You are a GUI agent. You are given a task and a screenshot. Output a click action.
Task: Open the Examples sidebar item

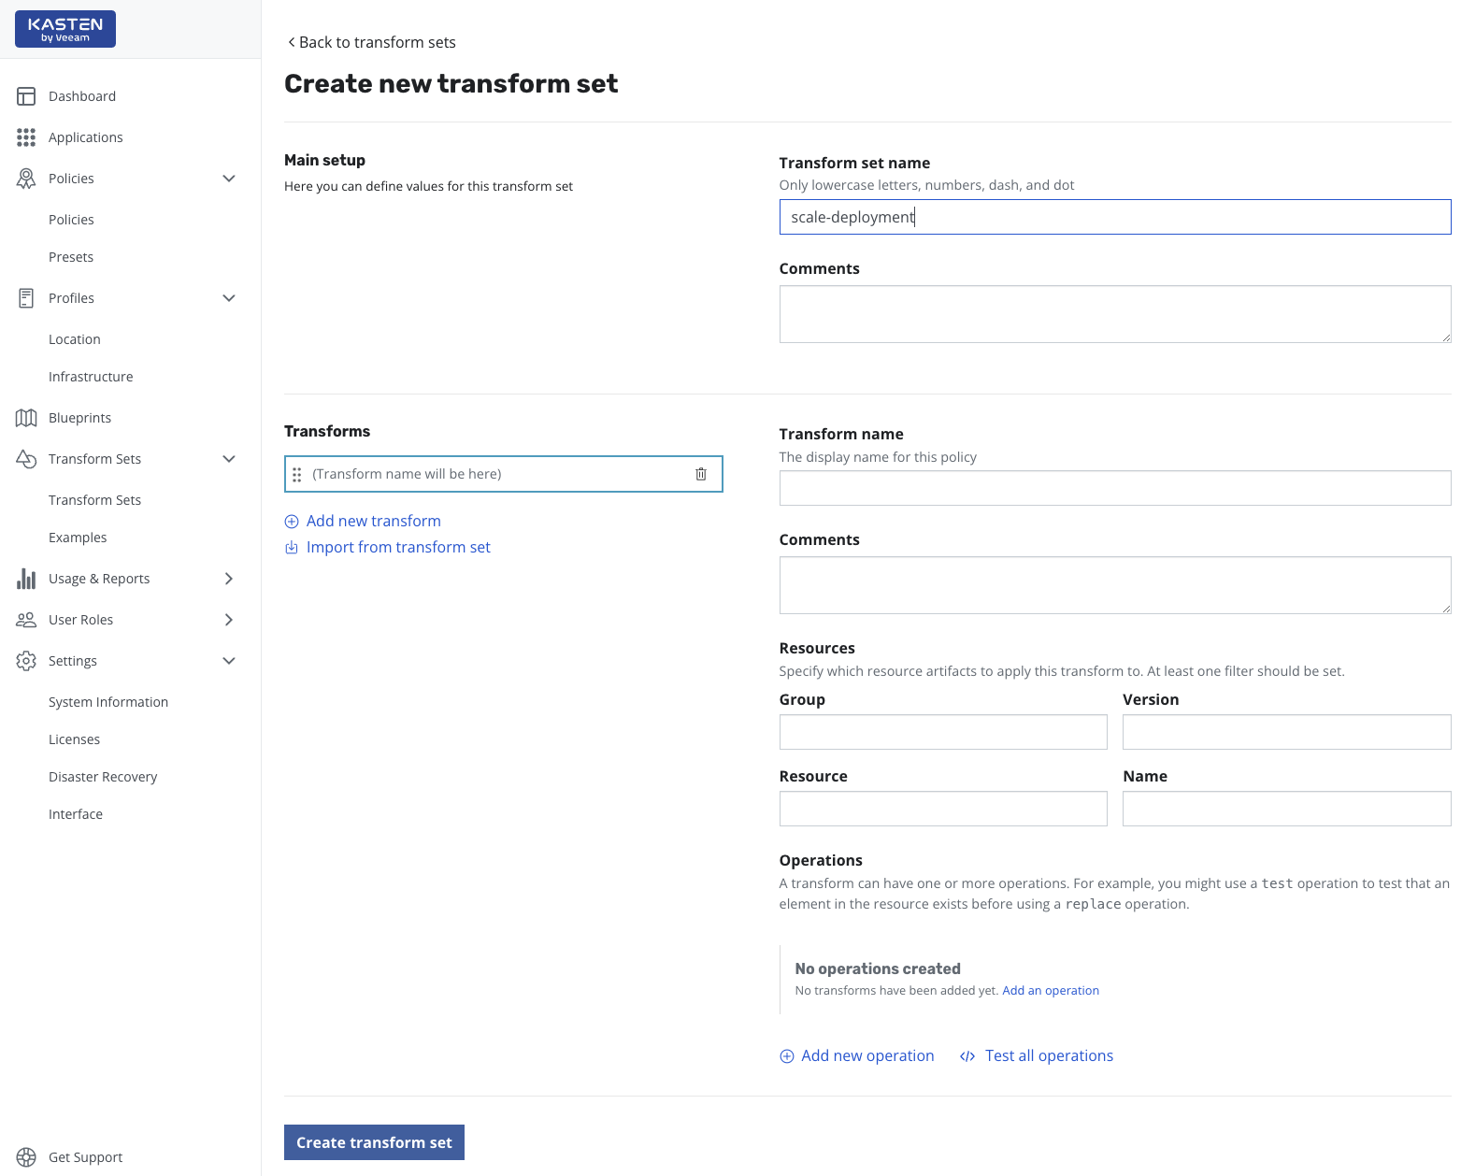point(78,538)
